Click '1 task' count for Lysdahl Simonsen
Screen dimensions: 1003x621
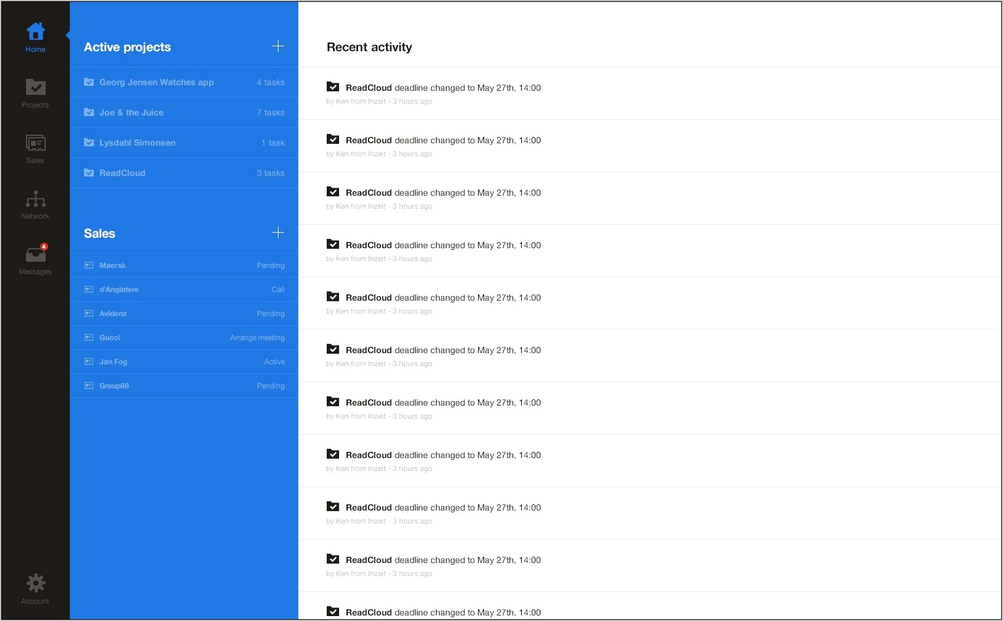coord(273,143)
